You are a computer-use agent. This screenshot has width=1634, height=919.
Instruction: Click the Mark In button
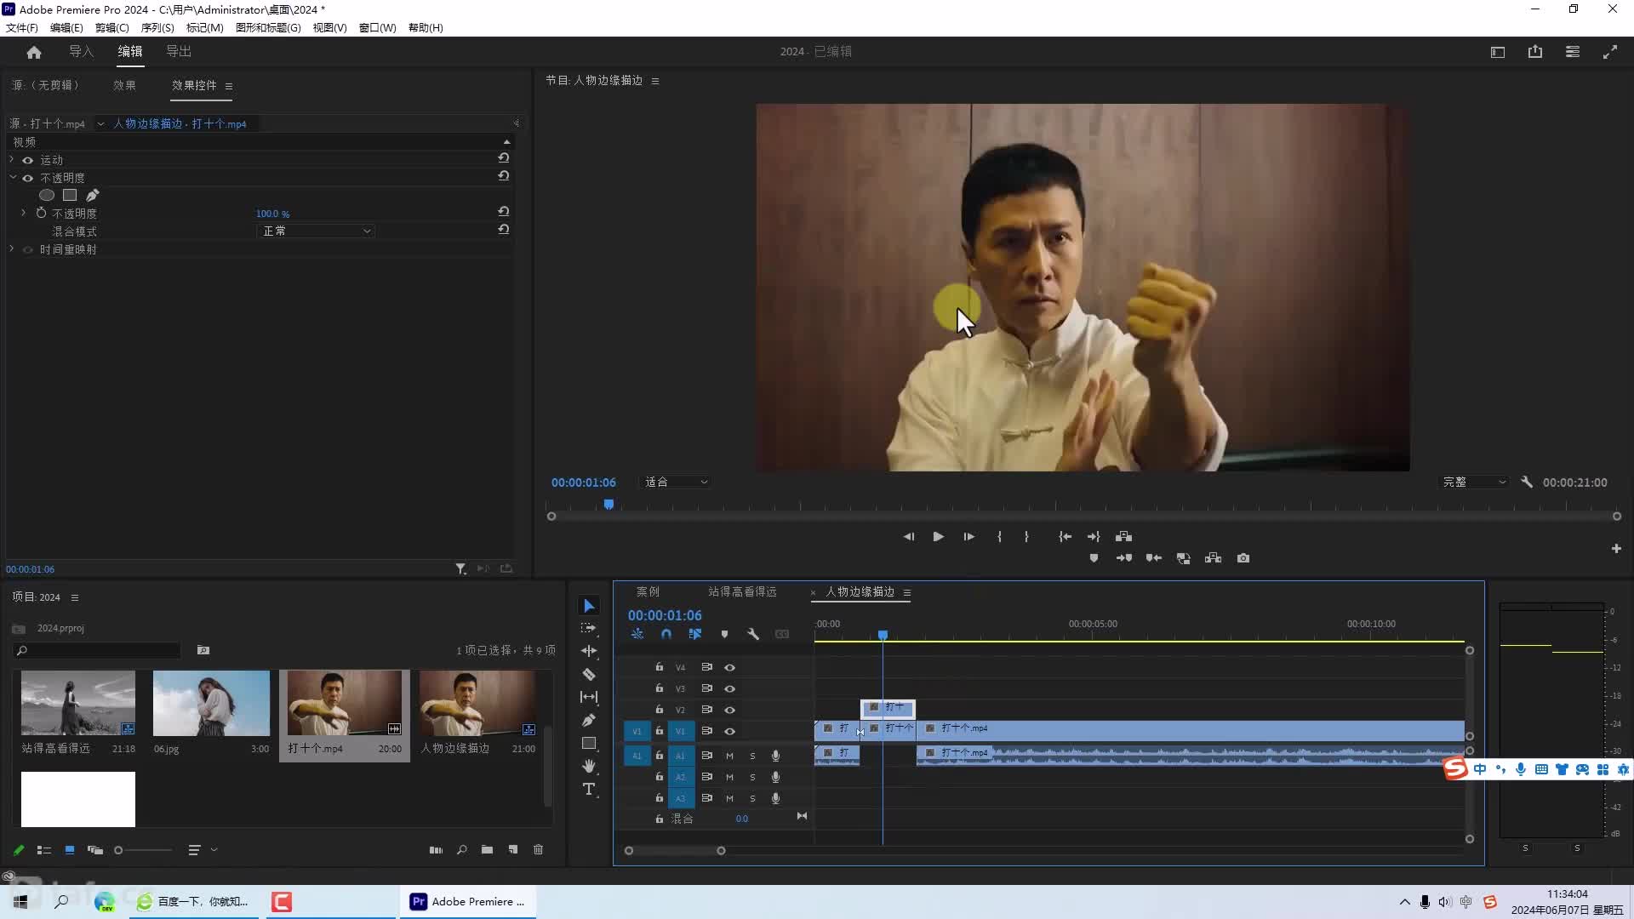tap(999, 536)
